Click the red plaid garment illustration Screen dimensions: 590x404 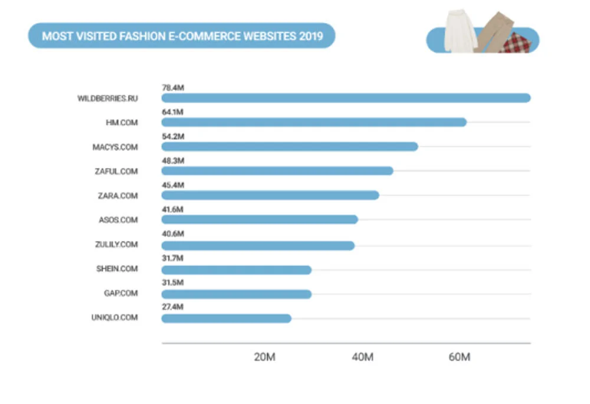tap(515, 44)
